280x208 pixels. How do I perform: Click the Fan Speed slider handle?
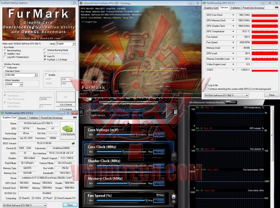[146, 200]
